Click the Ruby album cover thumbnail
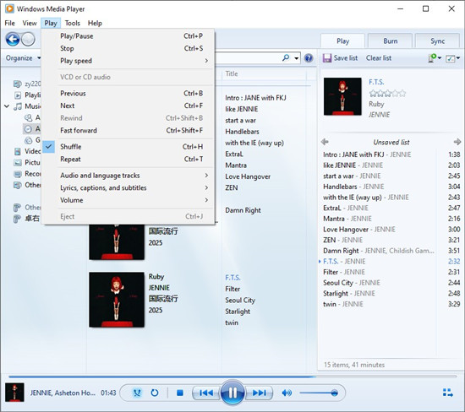The image size is (465, 412). (x=117, y=300)
